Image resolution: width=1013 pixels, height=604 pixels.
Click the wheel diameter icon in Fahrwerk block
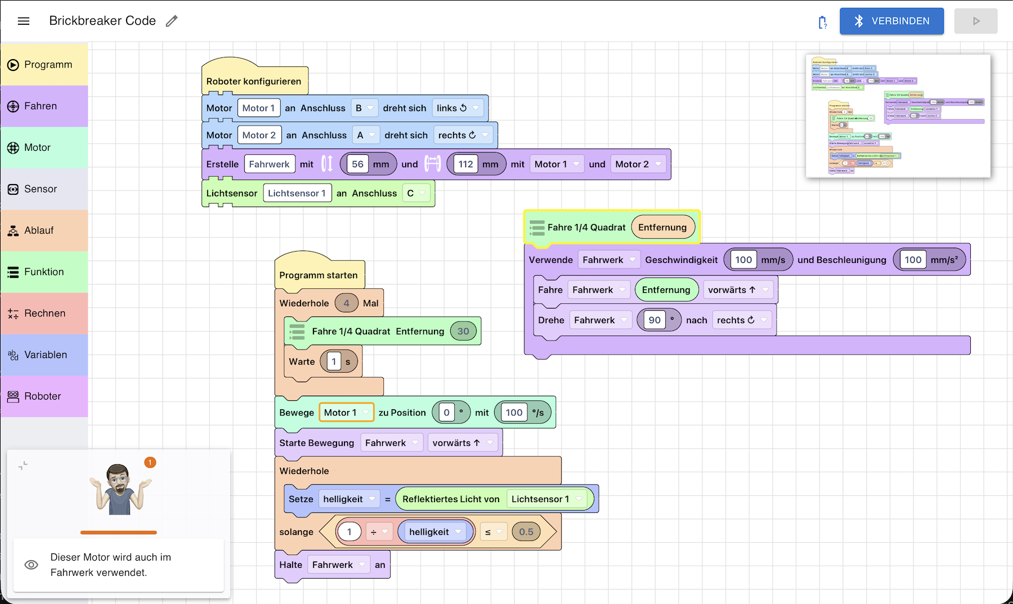(x=327, y=164)
